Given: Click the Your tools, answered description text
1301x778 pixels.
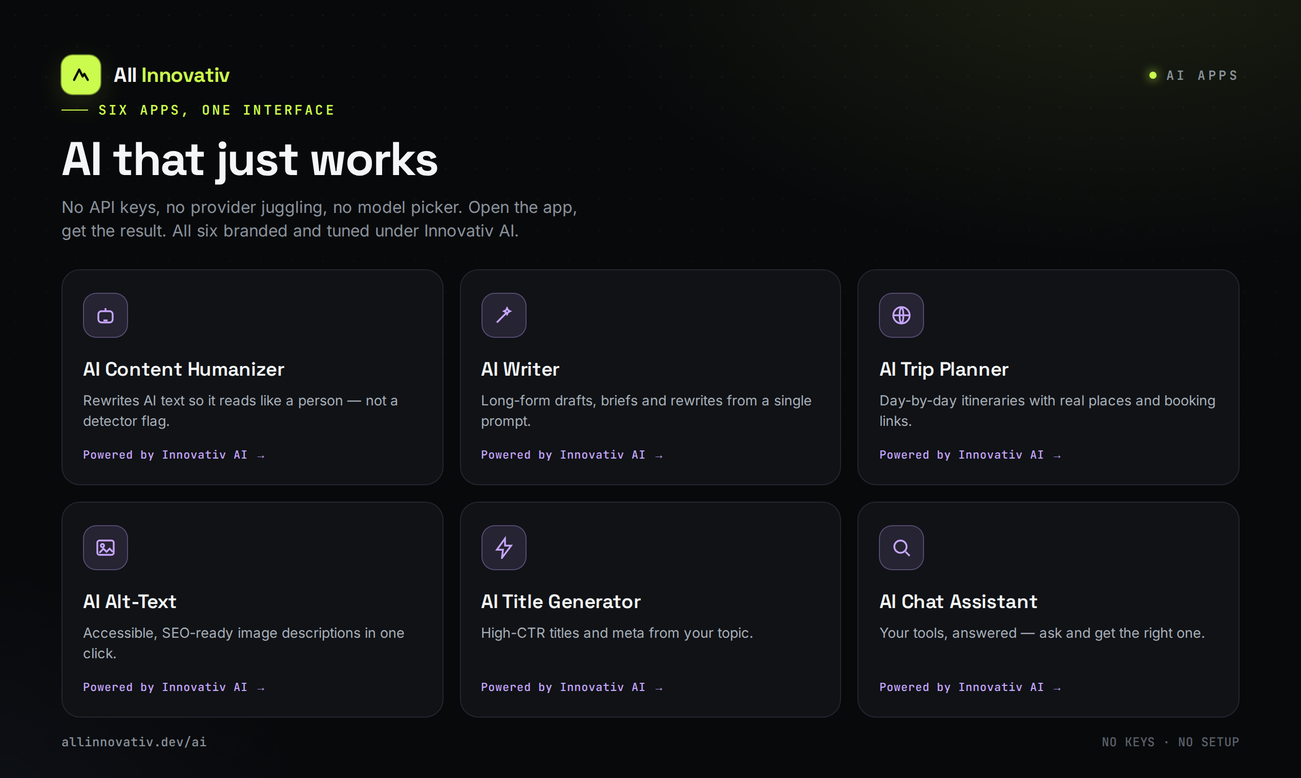Looking at the screenshot, I should click(x=1042, y=633).
